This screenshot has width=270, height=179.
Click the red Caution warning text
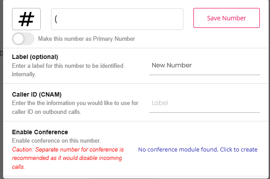(68, 158)
